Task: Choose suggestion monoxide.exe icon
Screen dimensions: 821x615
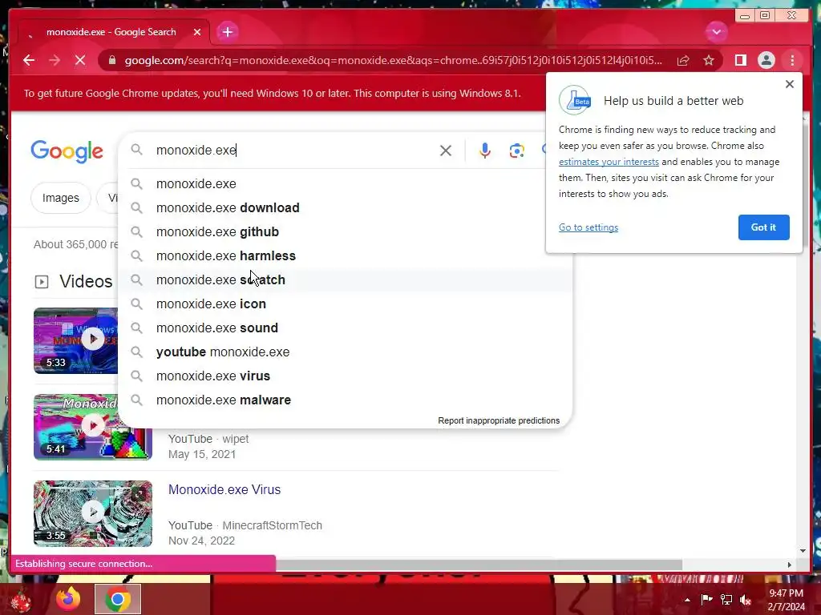Action: point(346,303)
